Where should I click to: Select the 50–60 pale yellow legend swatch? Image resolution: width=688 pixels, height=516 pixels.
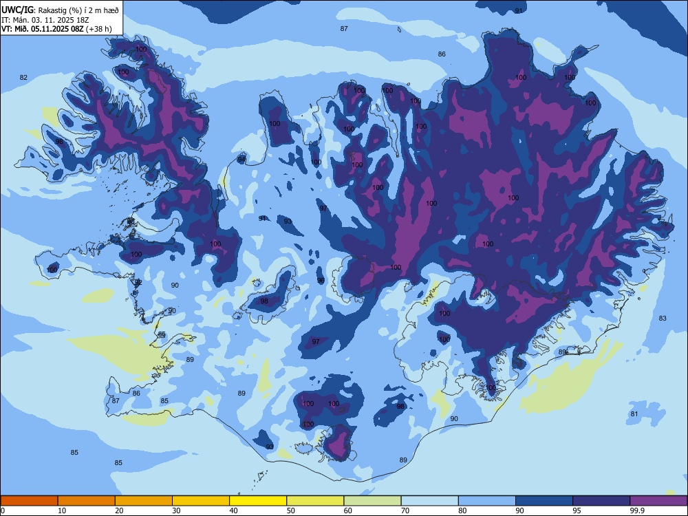pos(315,501)
